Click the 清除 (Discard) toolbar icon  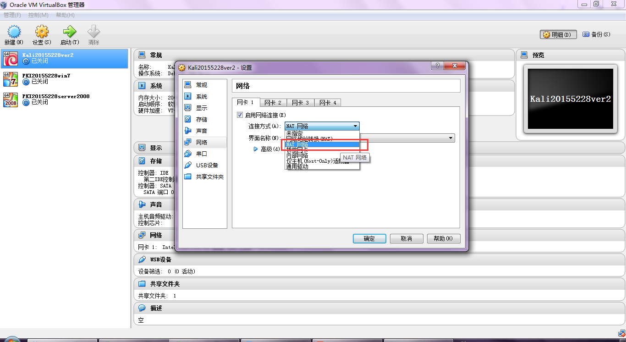click(x=94, y=32)
